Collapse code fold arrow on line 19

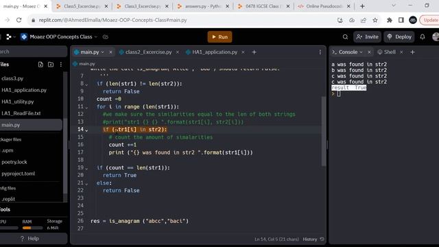[x=86, y=168]
